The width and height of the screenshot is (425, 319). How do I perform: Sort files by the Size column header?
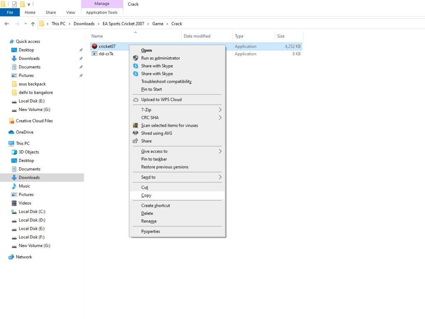(281, 36)
